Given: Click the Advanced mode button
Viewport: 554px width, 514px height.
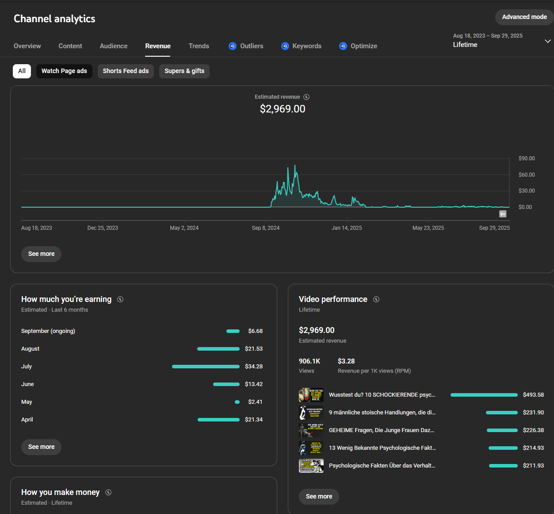Looking at the screenshot, I should click(524, 17).
